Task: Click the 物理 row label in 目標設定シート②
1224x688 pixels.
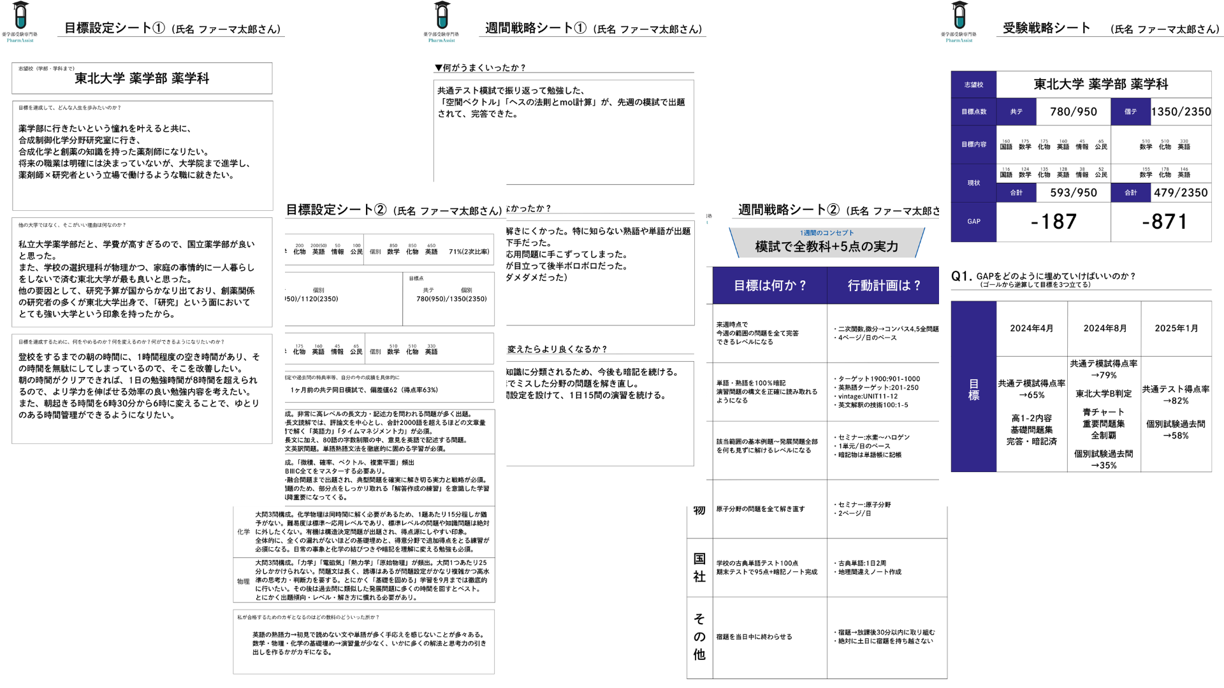Action: point(244,582)
